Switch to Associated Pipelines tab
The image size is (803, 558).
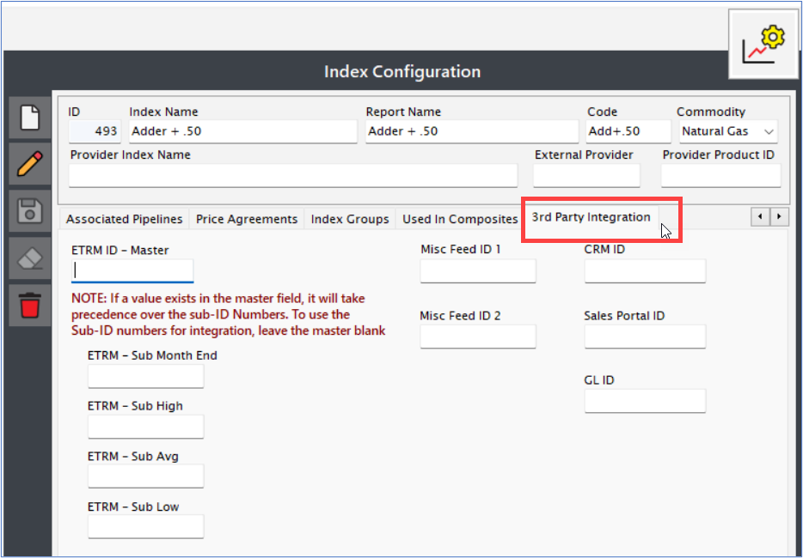tap(124, 219)
